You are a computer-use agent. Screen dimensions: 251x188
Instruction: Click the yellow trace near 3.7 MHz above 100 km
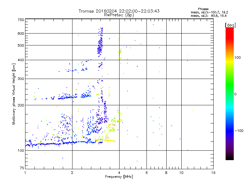tap(109, 140)
